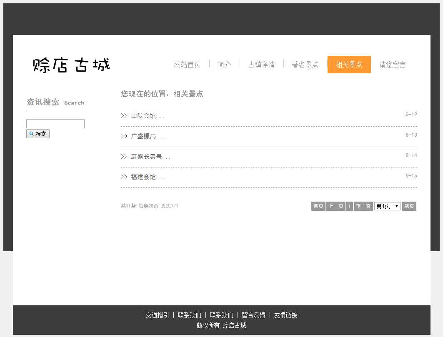This screenshot has height=337, width=443.
Task: Open the 福建会馆 list entry
Action: point(147,177)
